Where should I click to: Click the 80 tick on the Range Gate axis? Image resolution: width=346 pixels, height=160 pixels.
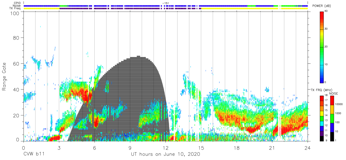(x=16, y=38)
